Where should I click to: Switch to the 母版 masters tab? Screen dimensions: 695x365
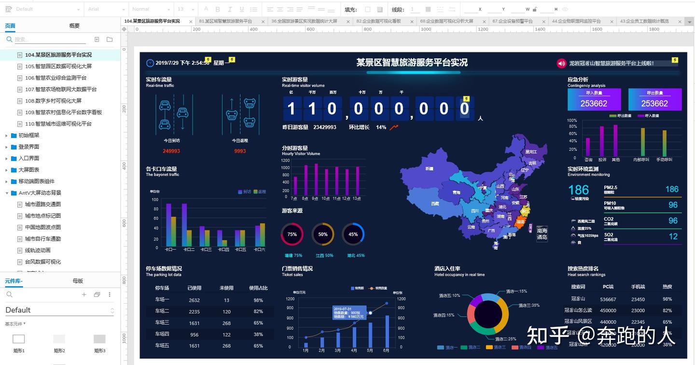coord(78,281)
